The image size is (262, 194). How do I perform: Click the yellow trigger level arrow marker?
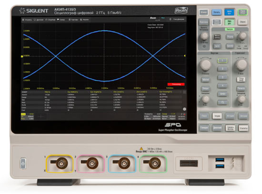click(185, 56)
